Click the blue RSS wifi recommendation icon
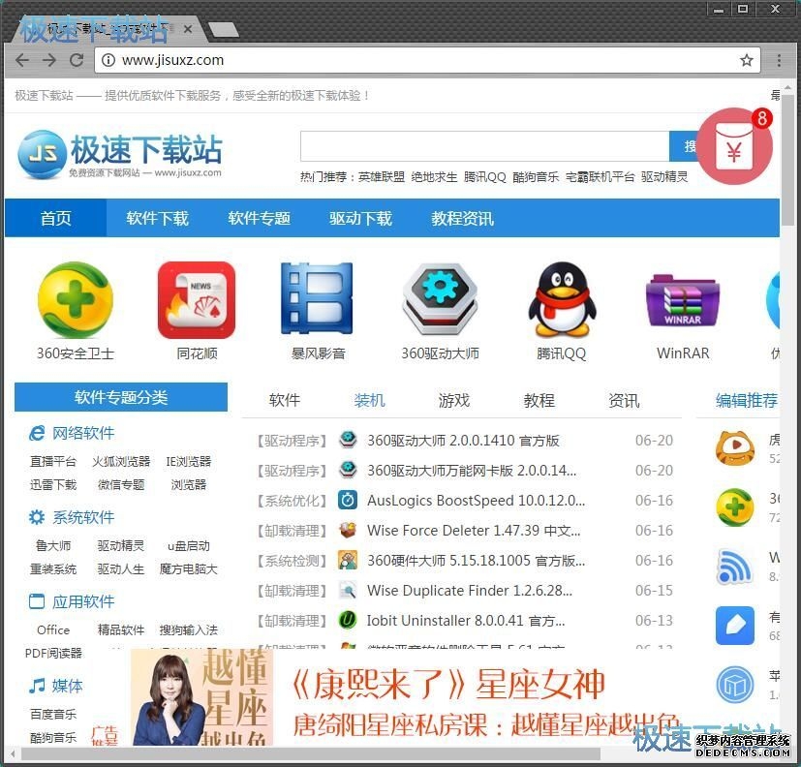This screenshot has width=801, height=767. pyautogui.click(x=734, y=567)
